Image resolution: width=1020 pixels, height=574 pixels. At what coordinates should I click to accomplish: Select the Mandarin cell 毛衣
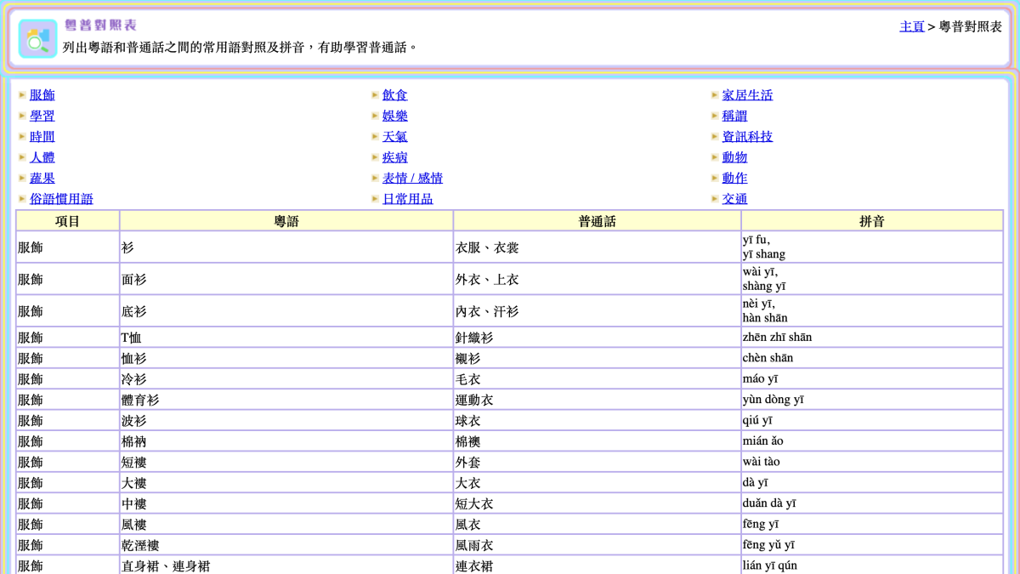coord(598,379)
